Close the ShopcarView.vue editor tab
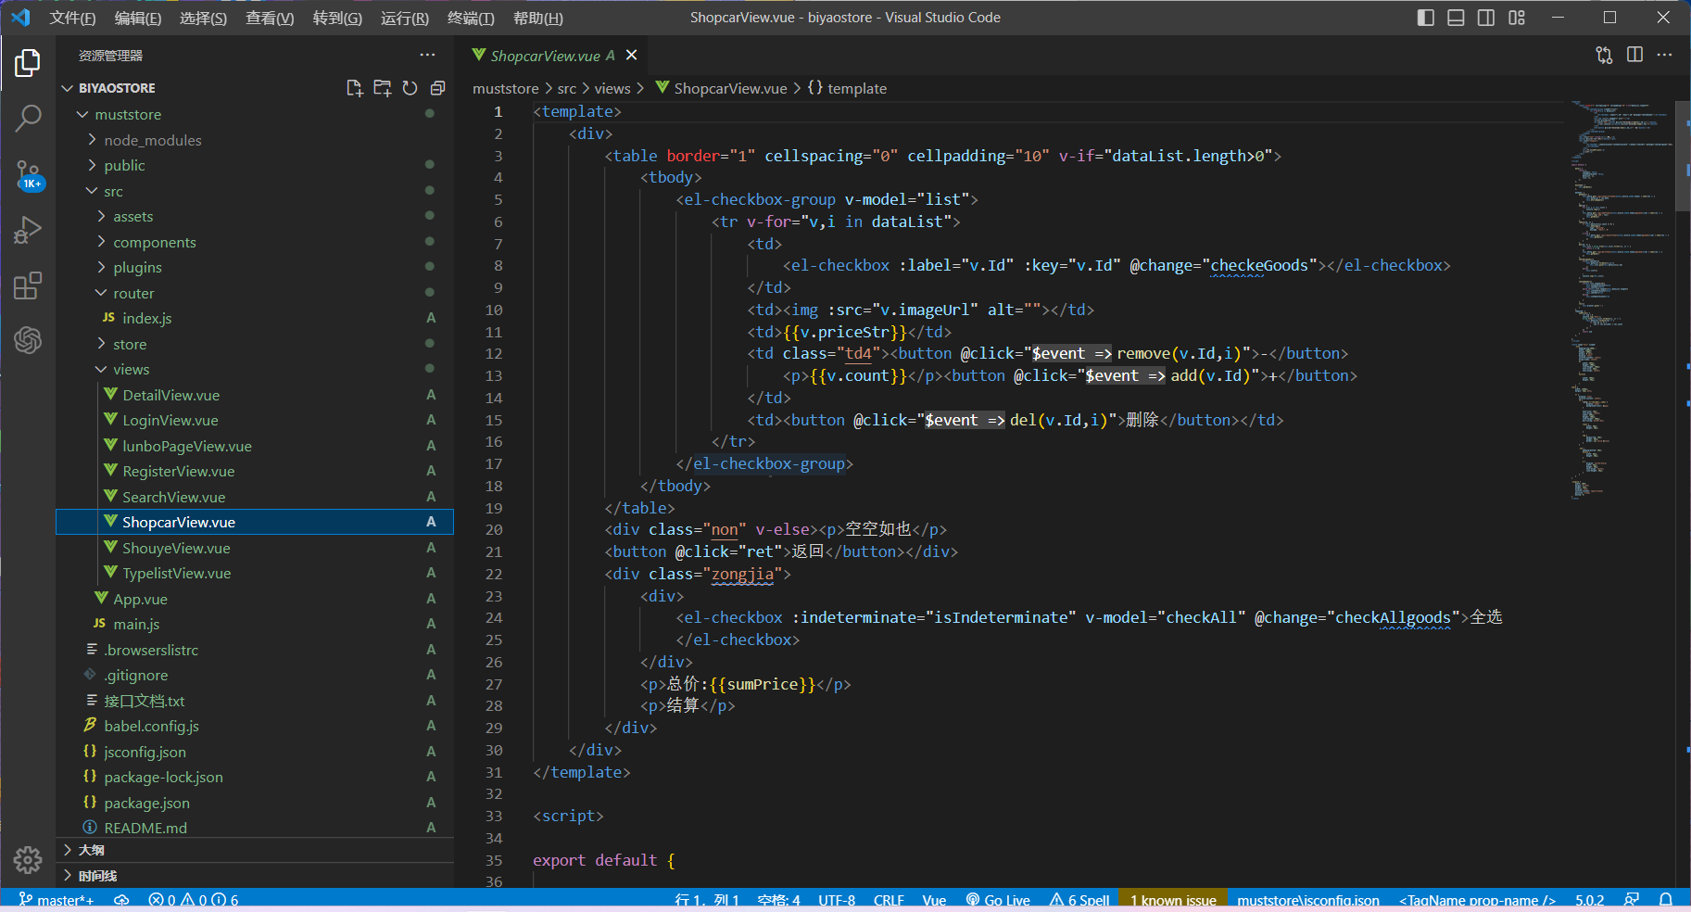This screenshot has height=912, width=1691. (x=631, y=56)
